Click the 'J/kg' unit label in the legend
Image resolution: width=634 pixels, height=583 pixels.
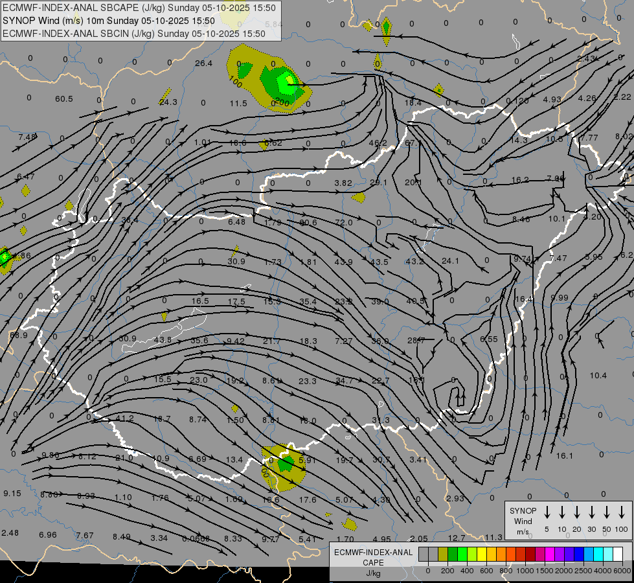373,573
